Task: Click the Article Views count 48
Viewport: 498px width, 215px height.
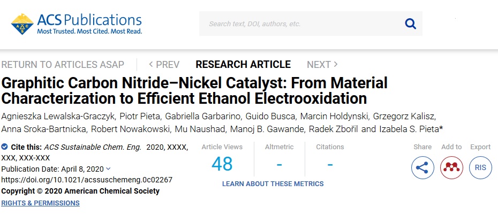Action: (x=222, y=164)
